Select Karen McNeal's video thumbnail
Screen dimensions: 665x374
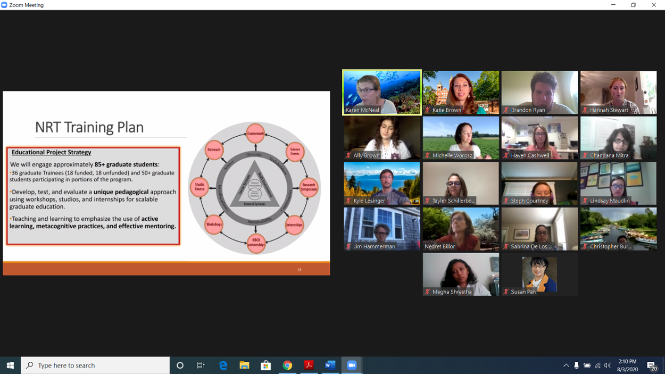(382, 92)
